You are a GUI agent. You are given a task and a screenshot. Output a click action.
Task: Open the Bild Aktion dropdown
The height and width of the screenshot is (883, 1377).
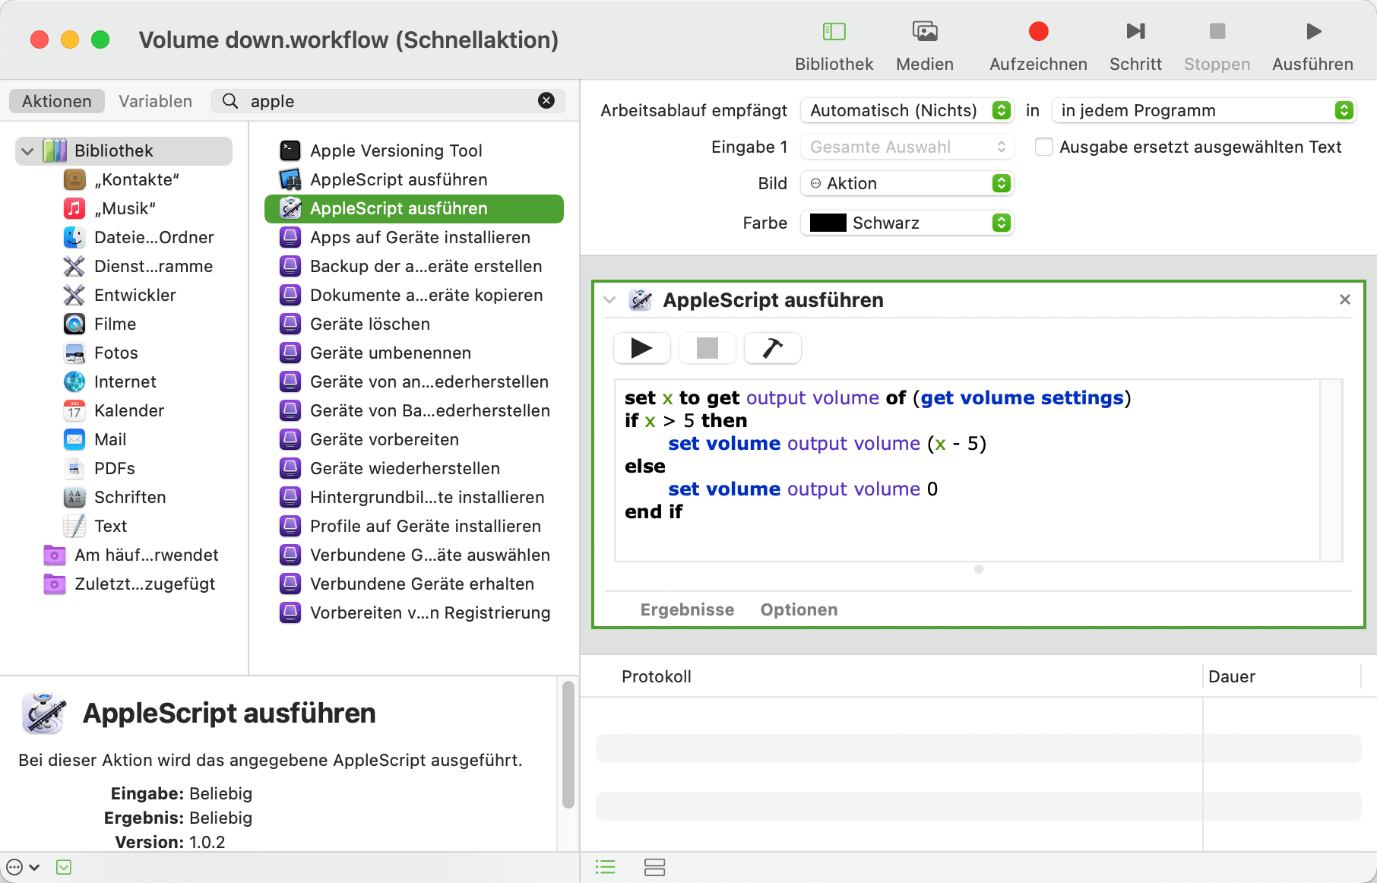907,184
